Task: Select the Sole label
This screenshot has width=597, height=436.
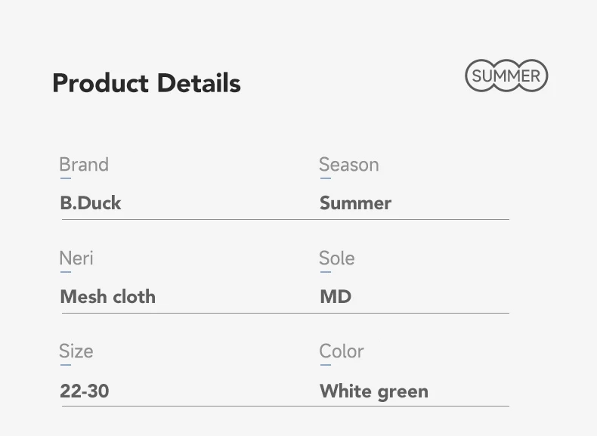Action: point(337,258)
